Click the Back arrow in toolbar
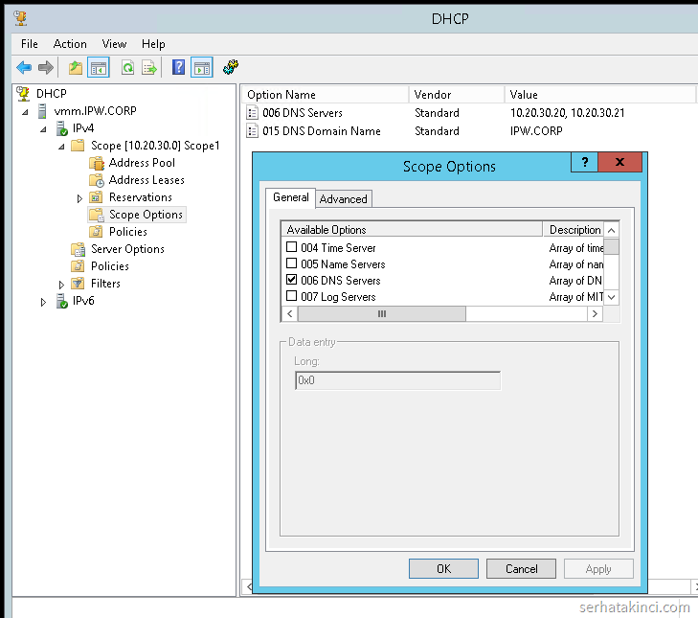This screenshot has width=698, height=618. click(x=24, y=67)
